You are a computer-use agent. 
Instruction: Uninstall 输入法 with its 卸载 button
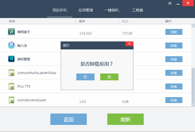point(174,46)
